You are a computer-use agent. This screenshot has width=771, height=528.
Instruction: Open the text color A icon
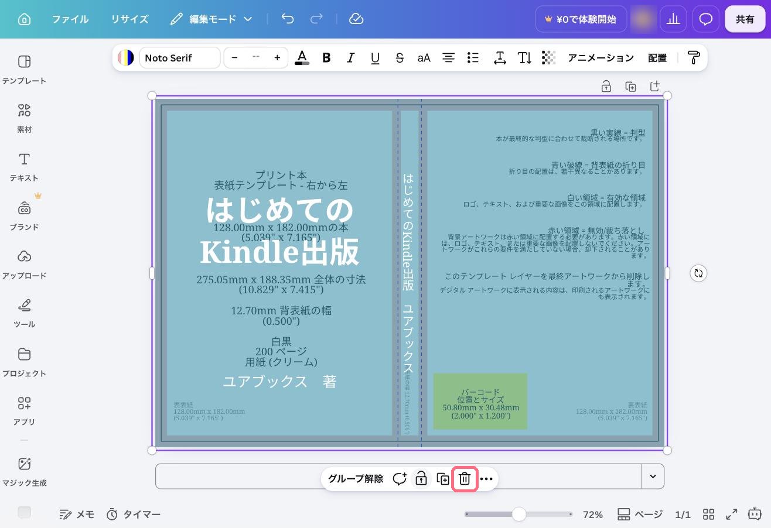(302, 57)
